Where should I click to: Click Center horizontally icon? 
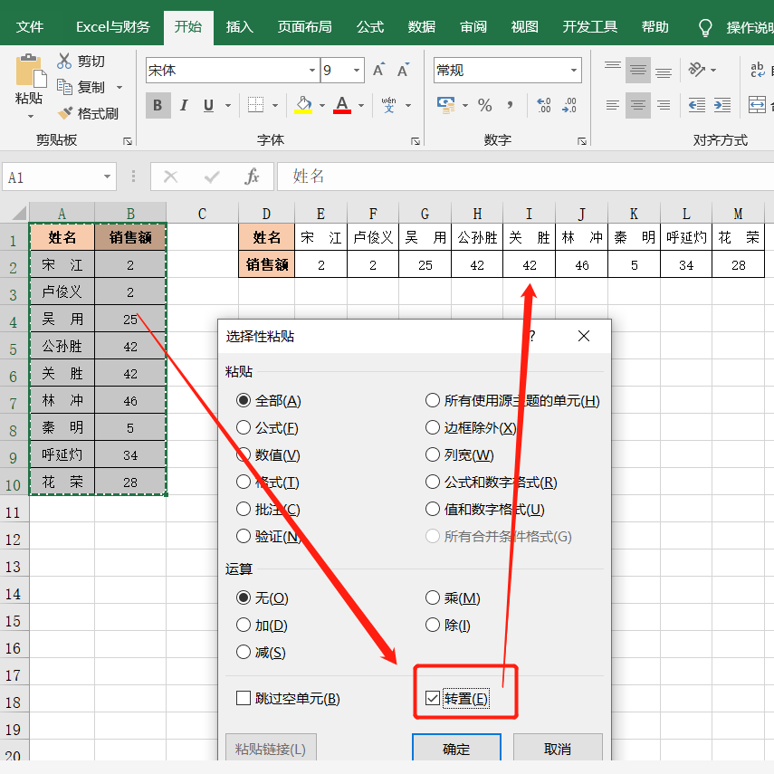[638, 105]
